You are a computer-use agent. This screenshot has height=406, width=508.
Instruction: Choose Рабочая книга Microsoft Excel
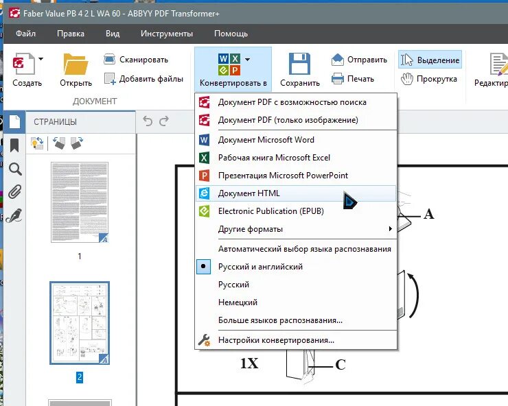pyautogui.click(x=296, y=158)
